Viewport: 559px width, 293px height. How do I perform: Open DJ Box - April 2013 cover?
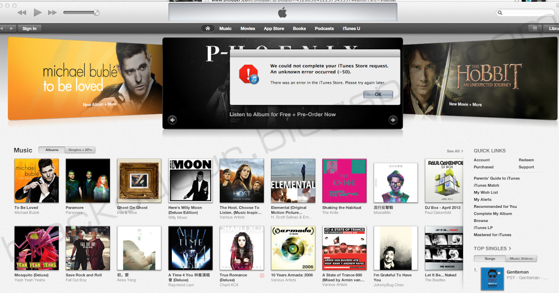click(x=444, y=181)
